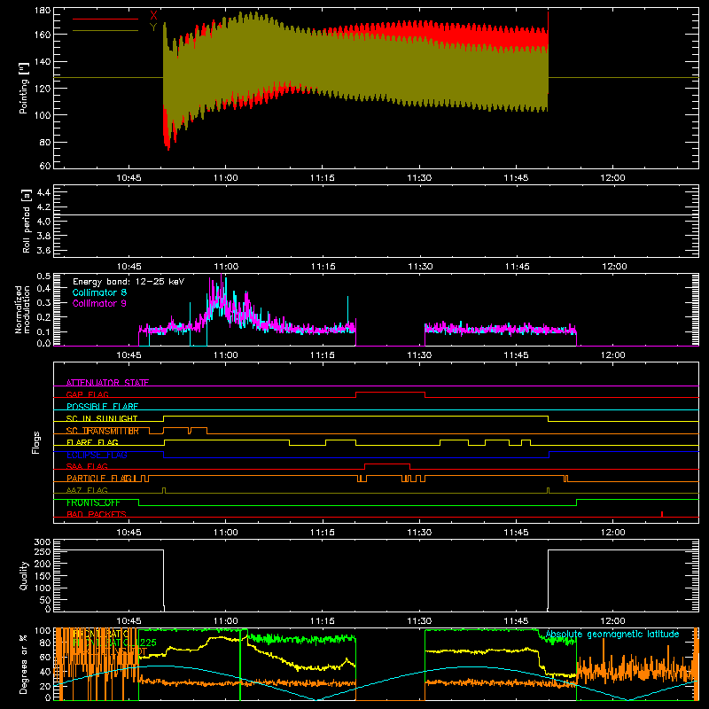The height and width of the screenshot is (709, 709).
Task: Click the 0.5 tick on modulation axis
Action: pyautogui.click(x=43, y=277)
